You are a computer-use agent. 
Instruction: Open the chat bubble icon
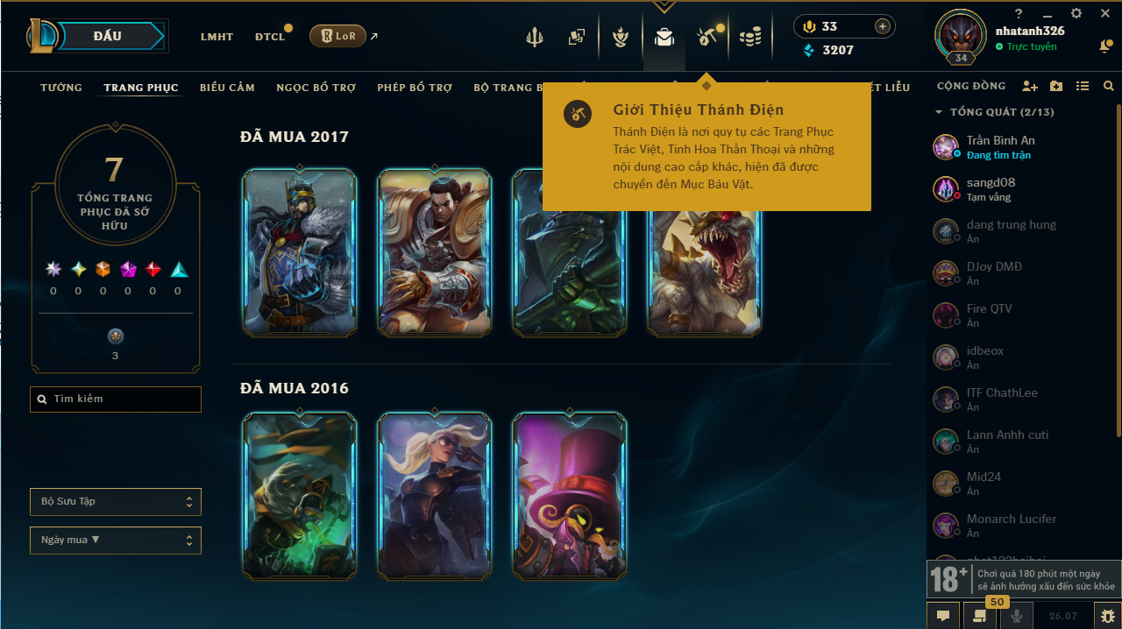943,616
